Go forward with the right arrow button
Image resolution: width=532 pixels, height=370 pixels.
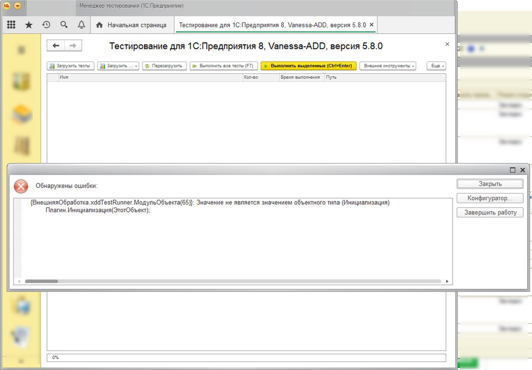coord(73,45)
